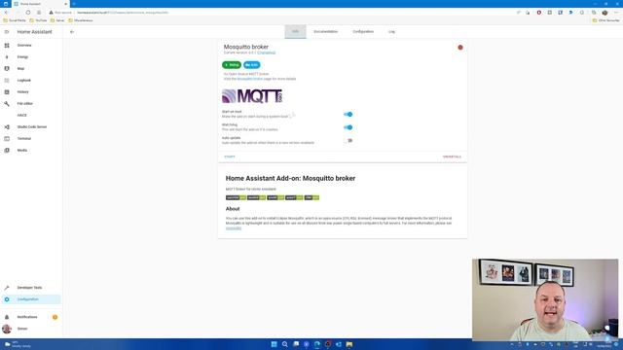The height and width of the screenshot is (350, 623).
Task: Click the 'Home Assistant Add-on: Mosquitto broker' heading
Action: click(290, 179)
